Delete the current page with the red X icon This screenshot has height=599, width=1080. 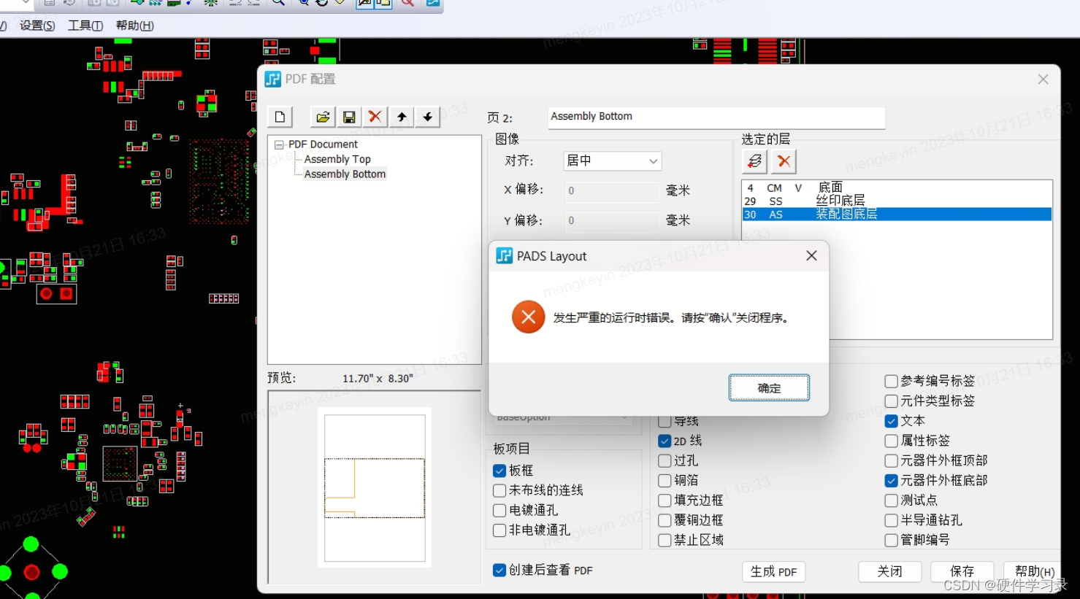click(375, 117)
